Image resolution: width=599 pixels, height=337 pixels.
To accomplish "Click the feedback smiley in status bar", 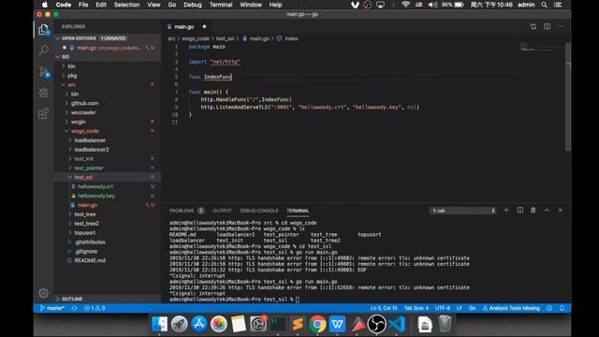I will point(549,308).
